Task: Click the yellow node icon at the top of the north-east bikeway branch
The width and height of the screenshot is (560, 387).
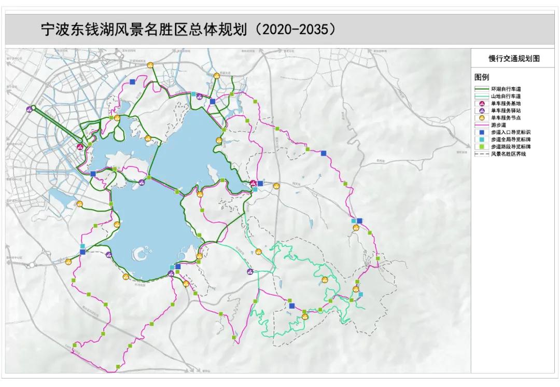Action: click(x=217, y=76)
